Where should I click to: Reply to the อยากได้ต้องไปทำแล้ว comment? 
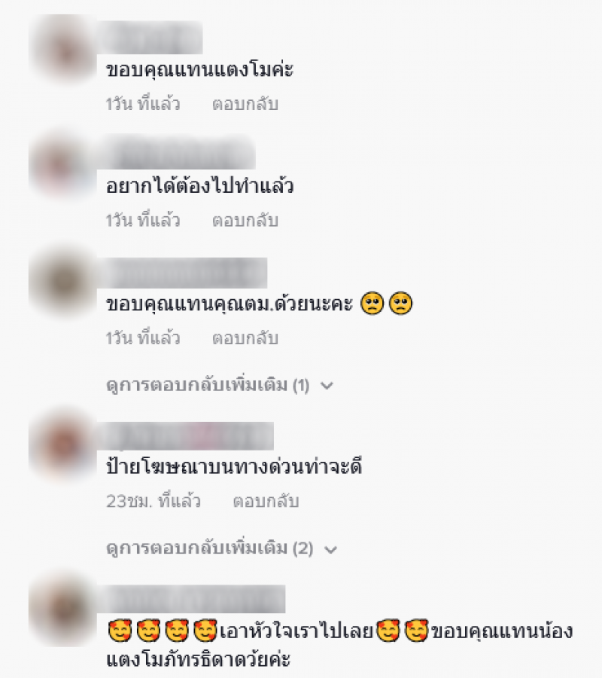(x=245, y=221)
